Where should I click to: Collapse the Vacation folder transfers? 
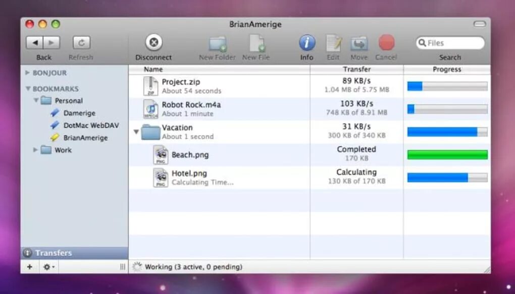136,132
